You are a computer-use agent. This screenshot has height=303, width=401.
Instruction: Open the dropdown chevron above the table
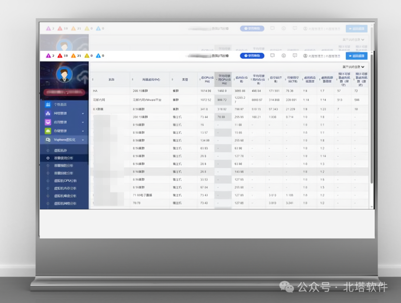pos(363,67)
